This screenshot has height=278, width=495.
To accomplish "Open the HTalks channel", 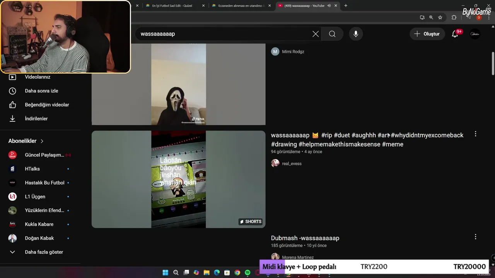I will pyautogui.click(x=32, y=169).
